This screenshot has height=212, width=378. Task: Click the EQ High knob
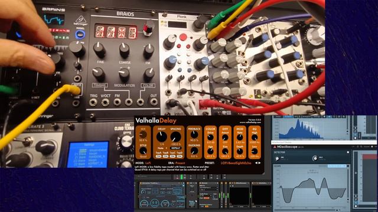coord(255,137)
